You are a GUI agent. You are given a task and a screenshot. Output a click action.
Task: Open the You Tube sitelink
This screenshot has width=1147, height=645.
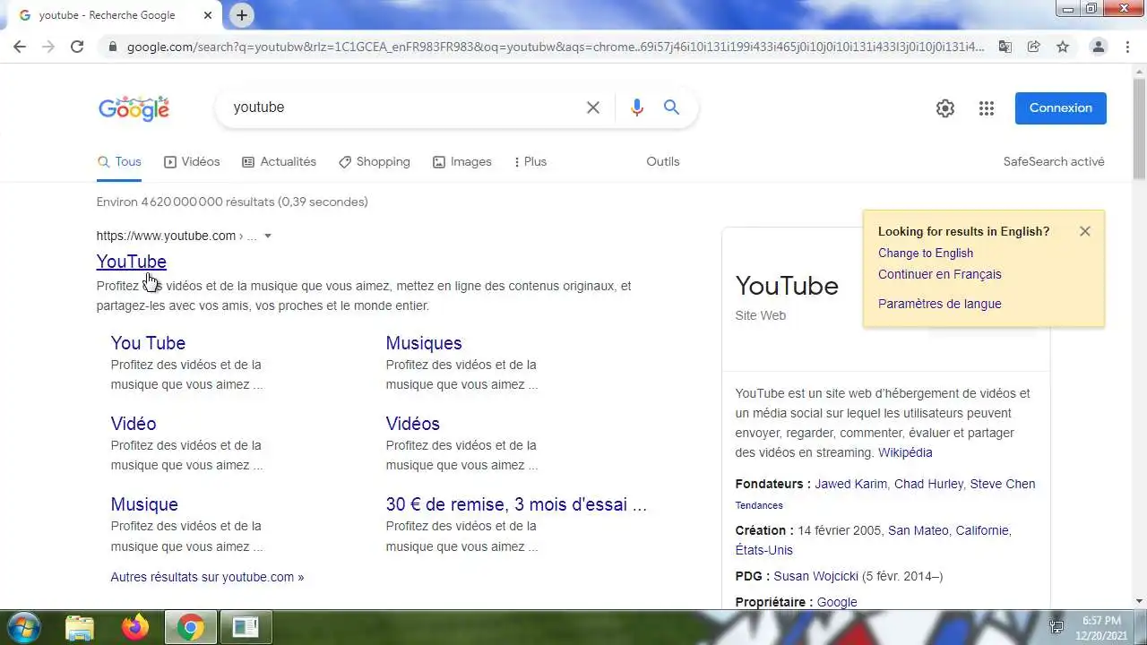pyautogui.click(x=148, y=343)
